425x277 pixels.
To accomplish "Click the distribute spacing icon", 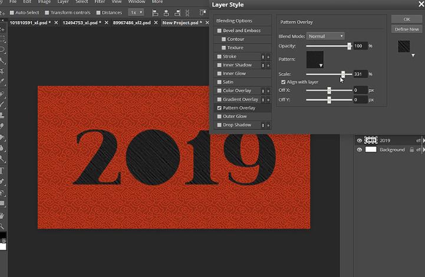I will [x=187, y=13].
